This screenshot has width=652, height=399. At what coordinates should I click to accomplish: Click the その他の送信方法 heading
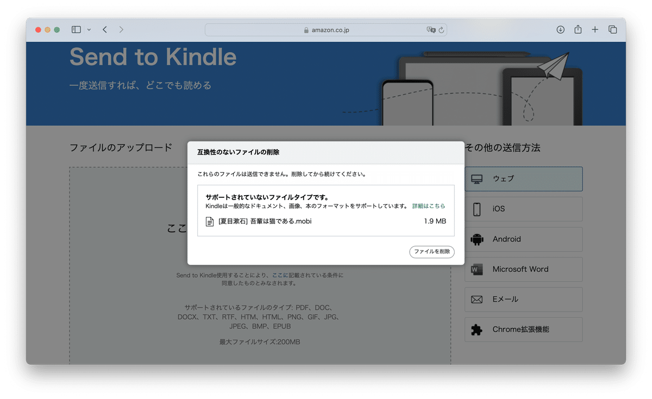point(503,148)
